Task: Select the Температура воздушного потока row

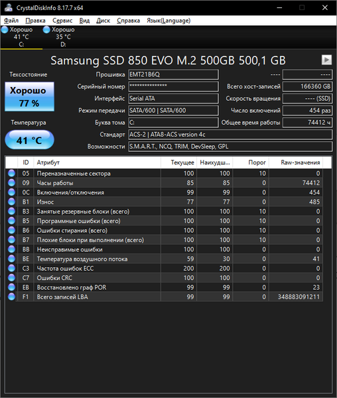Action: 164,259
